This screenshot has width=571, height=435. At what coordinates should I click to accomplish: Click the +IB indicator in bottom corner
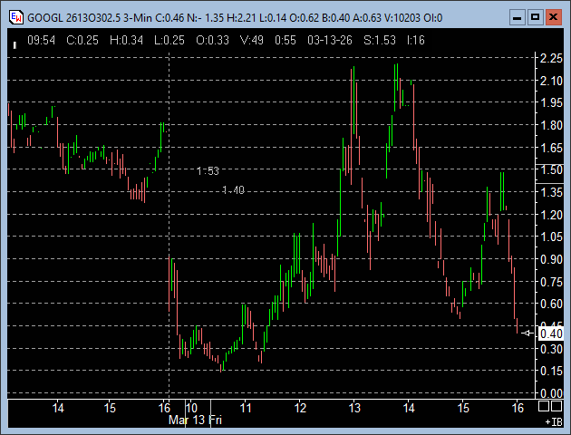pos(553,421)
